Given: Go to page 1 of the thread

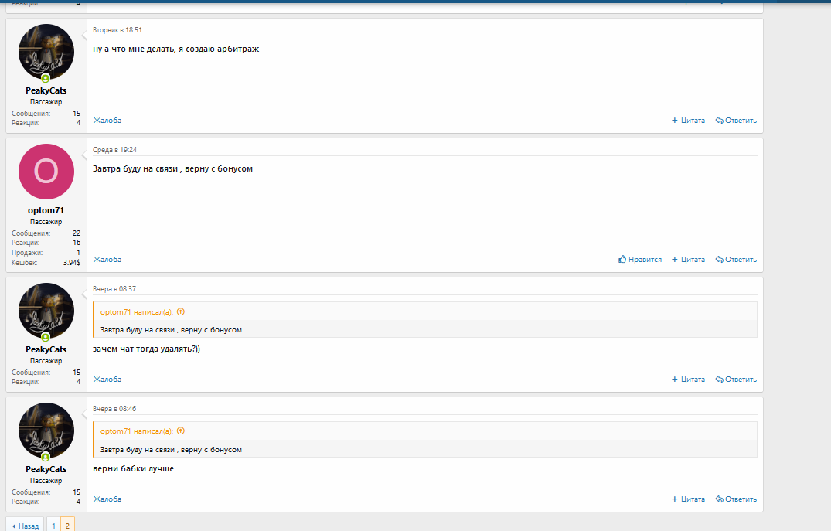Looking at the screenshot, I should 53,526.
